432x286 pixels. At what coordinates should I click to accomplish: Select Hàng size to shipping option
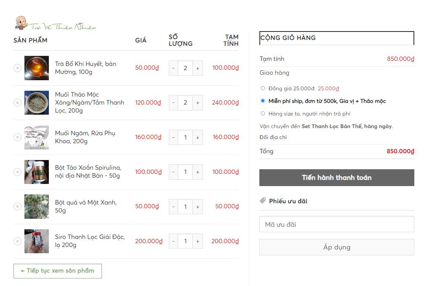point(263,113)
